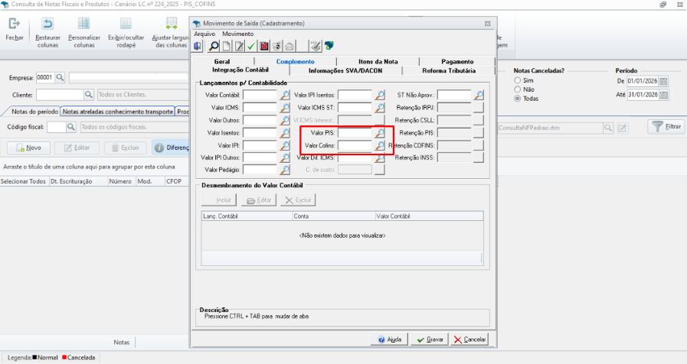Click the red X delete toolbar icon

(x=263, y=46)
